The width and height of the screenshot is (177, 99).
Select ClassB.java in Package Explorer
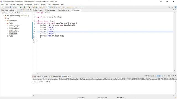click(14, 31)
